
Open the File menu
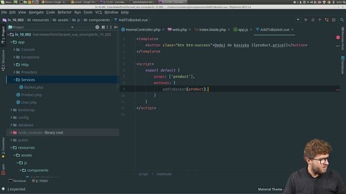pyautogui.click(x=4, y=12)
